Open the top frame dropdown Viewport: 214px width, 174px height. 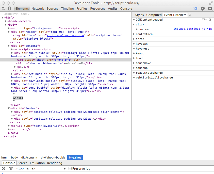pos(41,168)
